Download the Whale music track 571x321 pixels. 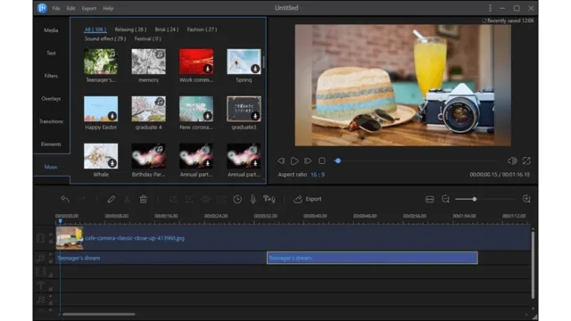click(112, 163)
